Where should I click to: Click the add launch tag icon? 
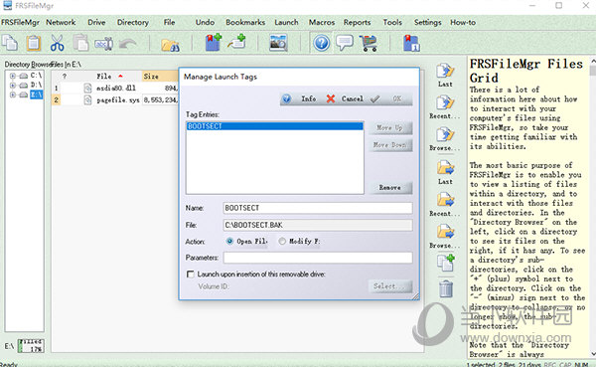pyautogui.click(x=236, y=42)
